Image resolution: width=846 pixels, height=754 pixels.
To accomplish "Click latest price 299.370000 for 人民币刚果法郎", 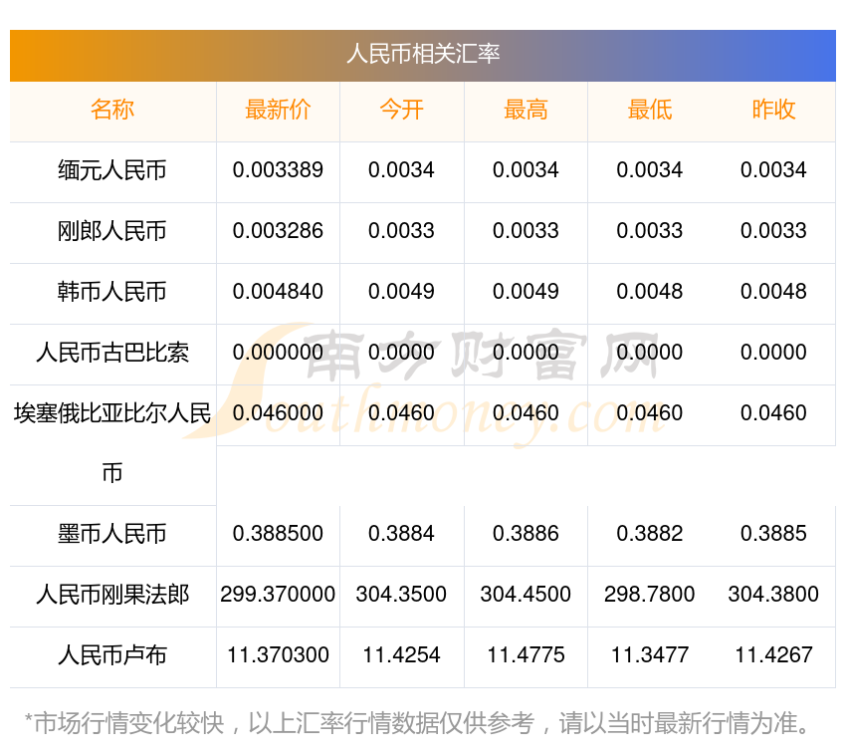I will [278, 595].
